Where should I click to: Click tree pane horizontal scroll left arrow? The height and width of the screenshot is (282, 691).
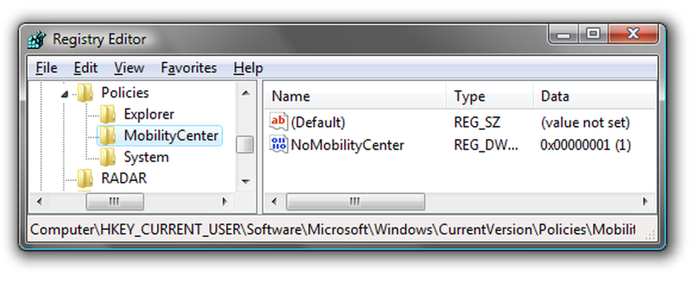pos(39,202)
